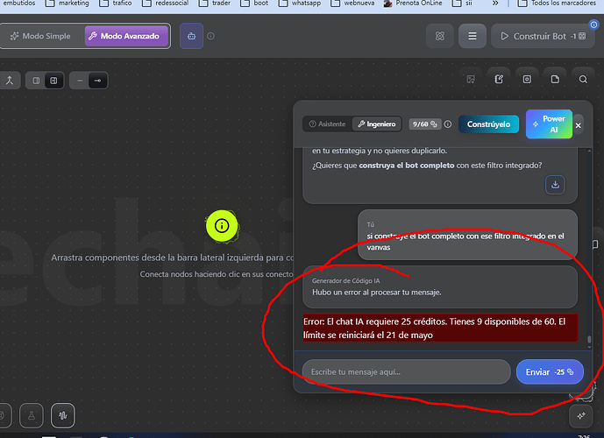Open the whatsapp bookmarks folder
The height and width of the screenshot is (438, 604).
pos(299,4)
